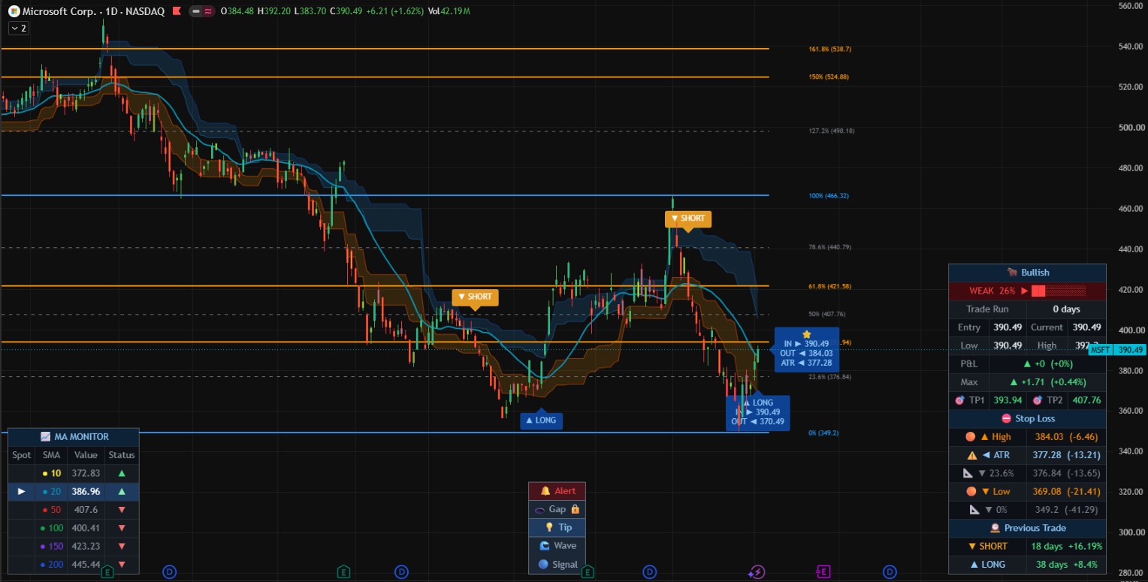Image resolution: width=1148 pixels, height=582 pixels.
Task: Click the wave icon in the Wave row
Action: tap(545, 546)
